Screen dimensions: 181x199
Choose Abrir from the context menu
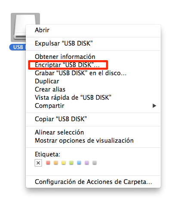[x=93, y=30]
